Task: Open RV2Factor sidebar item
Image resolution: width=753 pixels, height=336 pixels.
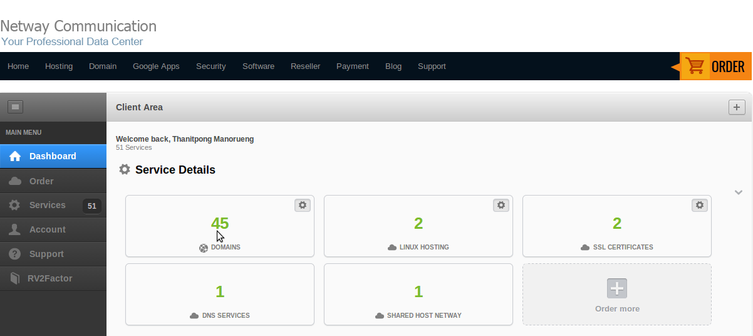Action: tap(49, 278)
